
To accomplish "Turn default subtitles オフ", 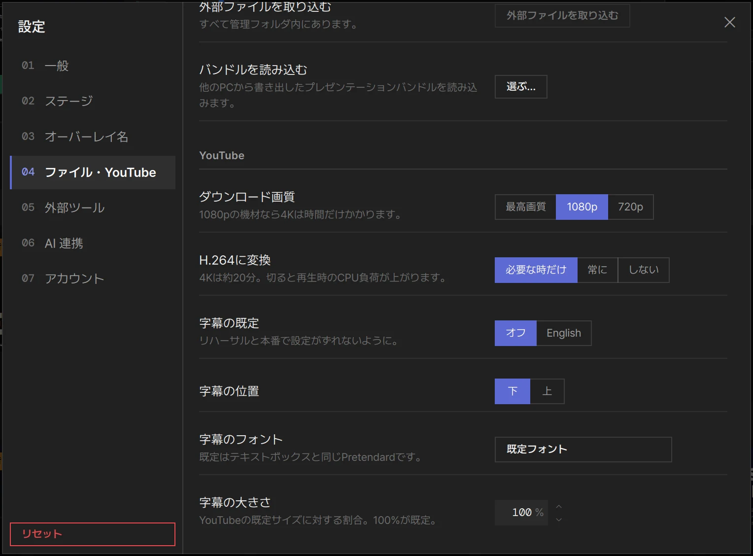I will click(515, 333).
